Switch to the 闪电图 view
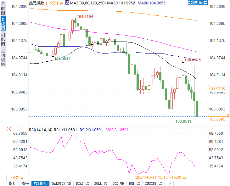Image resolution: width=230 pixels, height=186 pixels. pyautogui.click(x=3, y=39)
